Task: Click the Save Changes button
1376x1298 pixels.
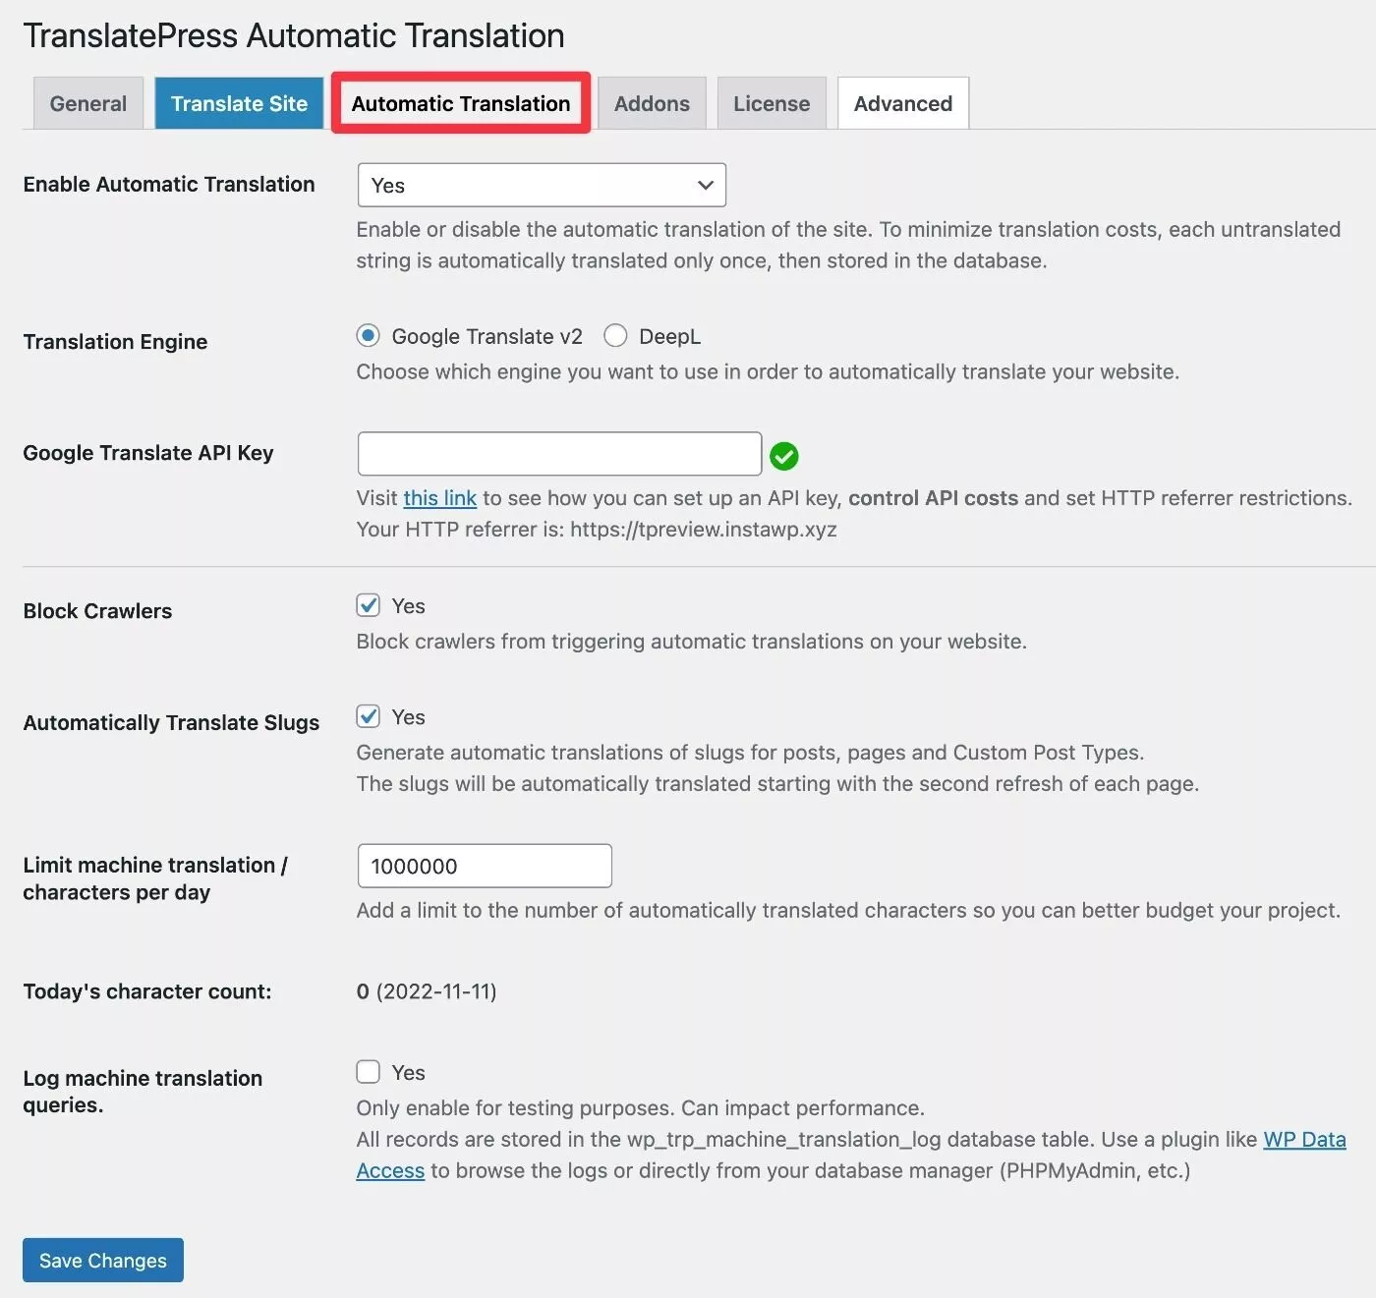Action: coord(103,1260)
